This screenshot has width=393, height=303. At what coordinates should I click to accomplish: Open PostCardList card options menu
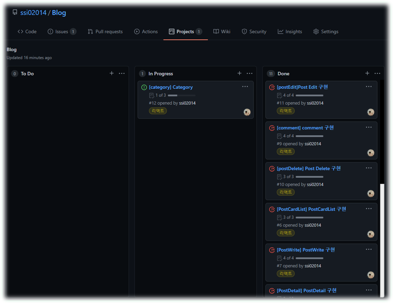tap(369, 208)
